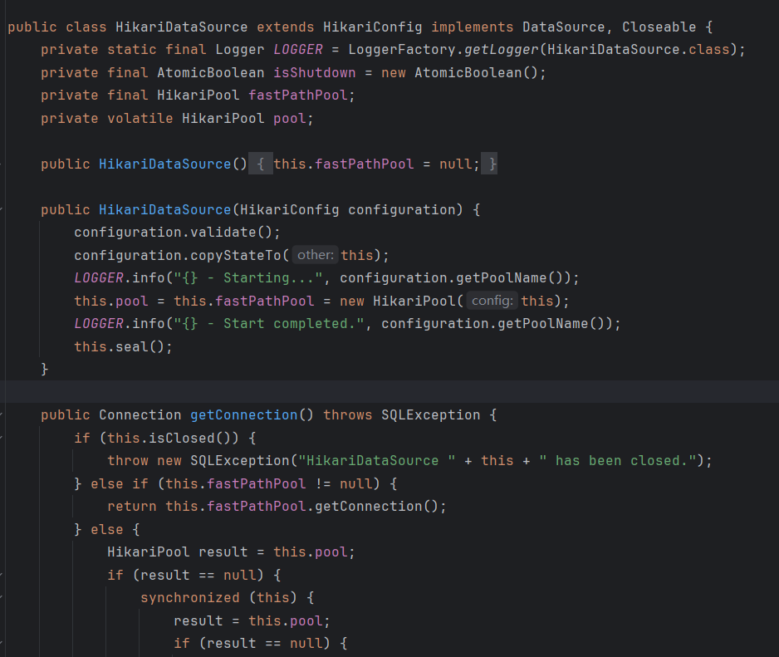Click the 'implements' keyword
This screenshot has height=657, width=779.
472,27
